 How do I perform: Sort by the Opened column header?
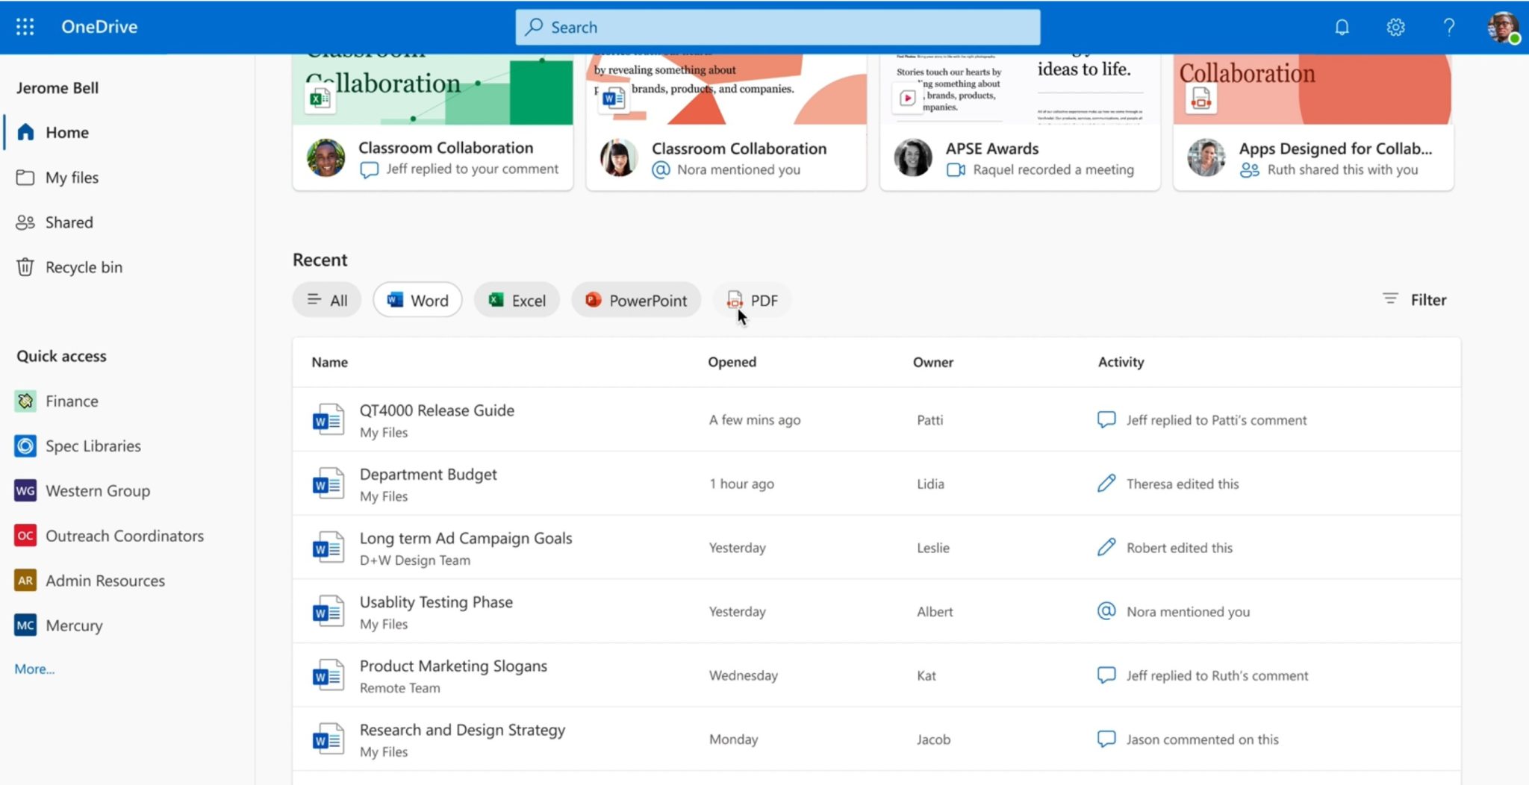point(732,362)
